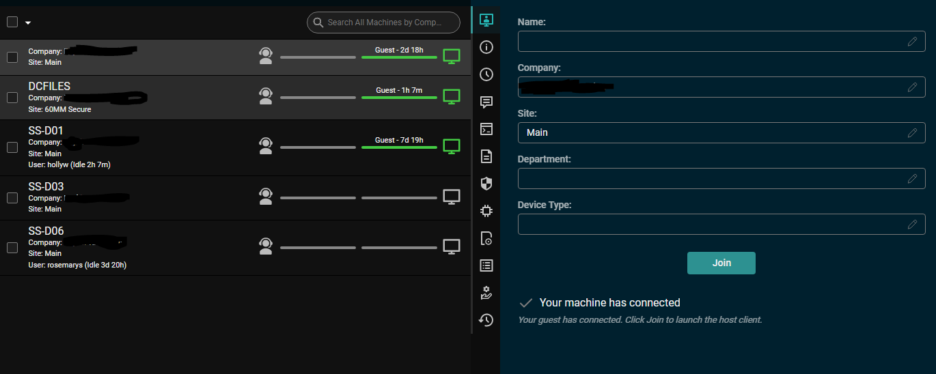Click the green monitor icon for DCFILES
This screenshot has height=374, width=936.
point(452,97)
